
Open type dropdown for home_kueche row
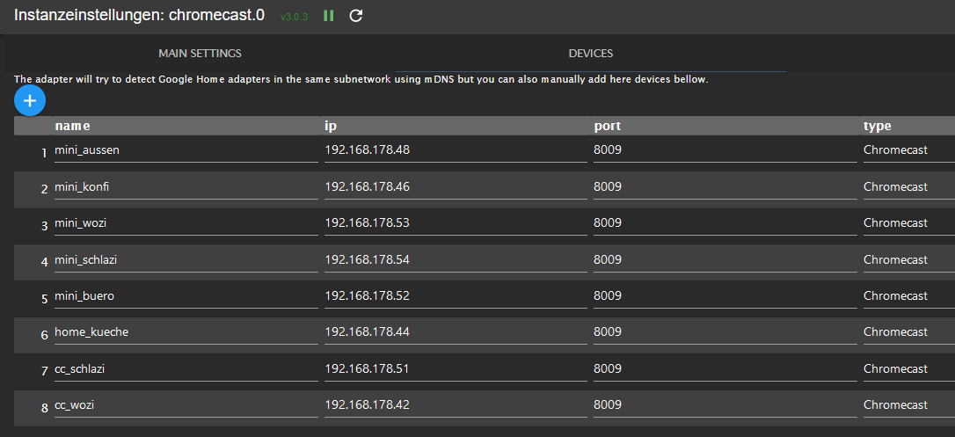pos(908,332)
